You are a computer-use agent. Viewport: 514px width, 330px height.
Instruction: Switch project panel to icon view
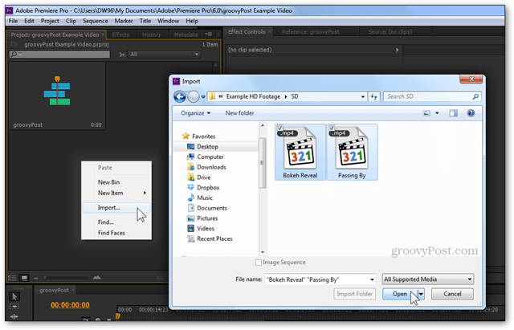(24, 278)
